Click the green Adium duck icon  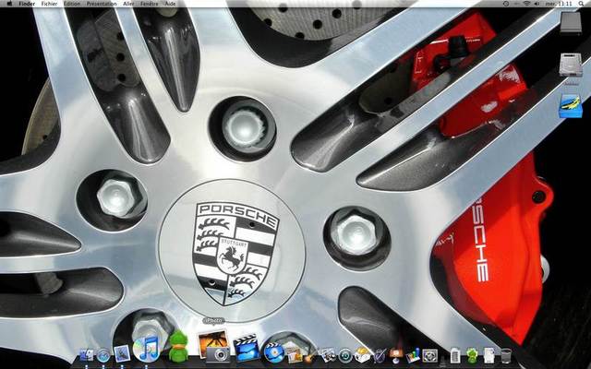pyautogui.click(x=178, y=349)
